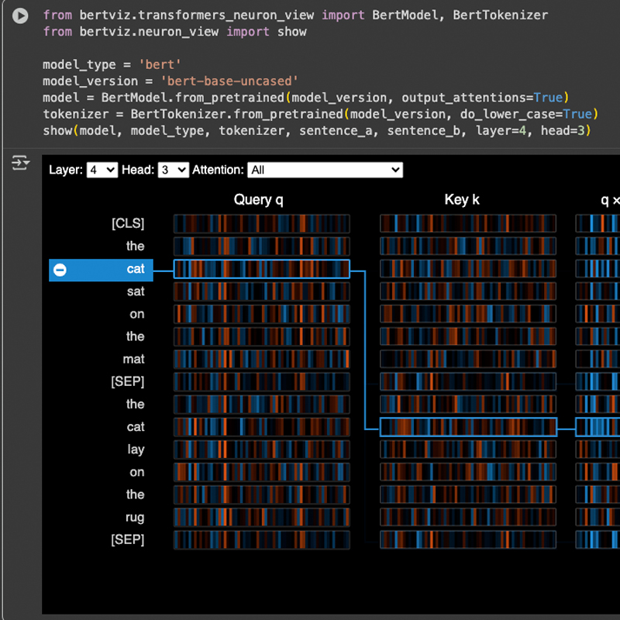Collapse the selected 'cat' token minus icon

(x=60, y=270)
